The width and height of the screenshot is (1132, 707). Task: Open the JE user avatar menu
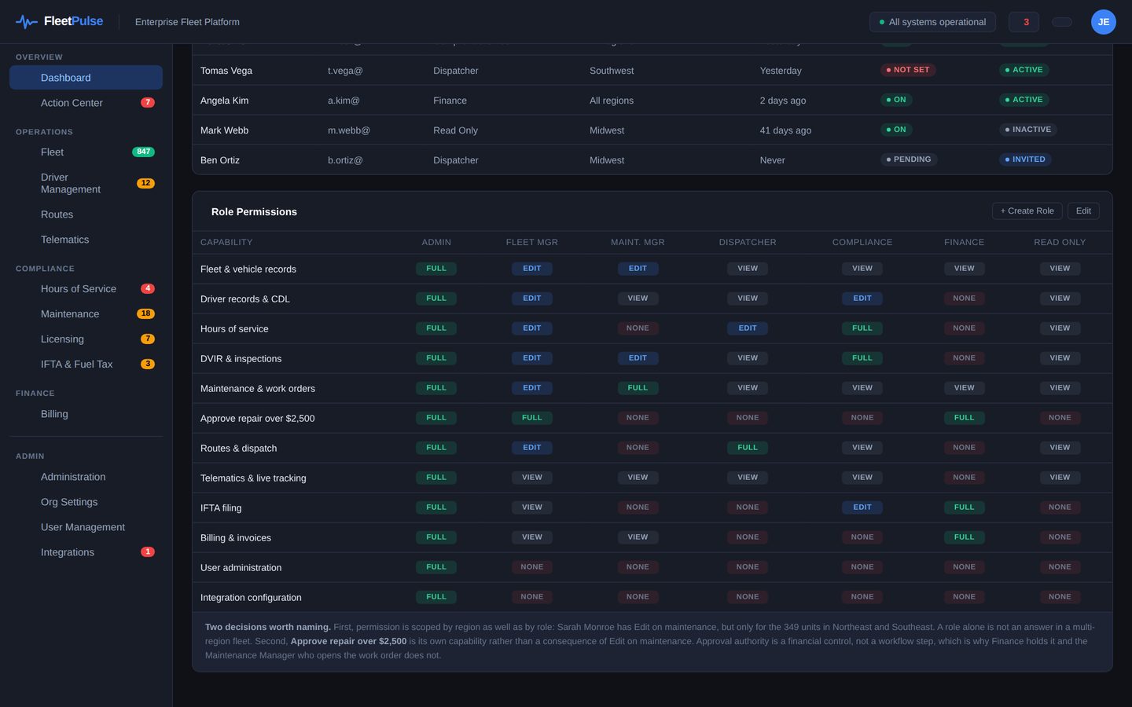coord(1103,22)
